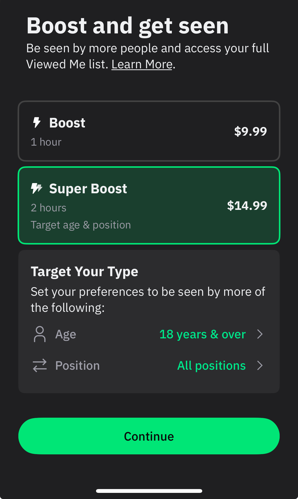Click the Position swap arrows icon
The image size is (298, 499).
pos(40,365)
